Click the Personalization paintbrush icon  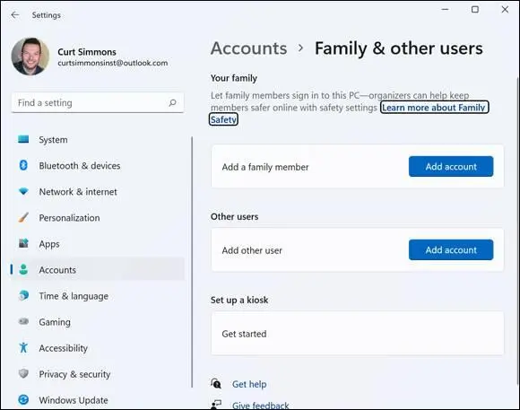tap(23, 217)
